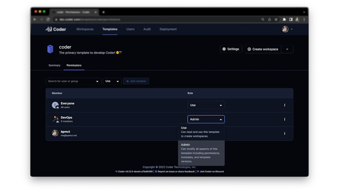
Task: Open the Workspaces nav item
Action: click(x=85, y=29)
